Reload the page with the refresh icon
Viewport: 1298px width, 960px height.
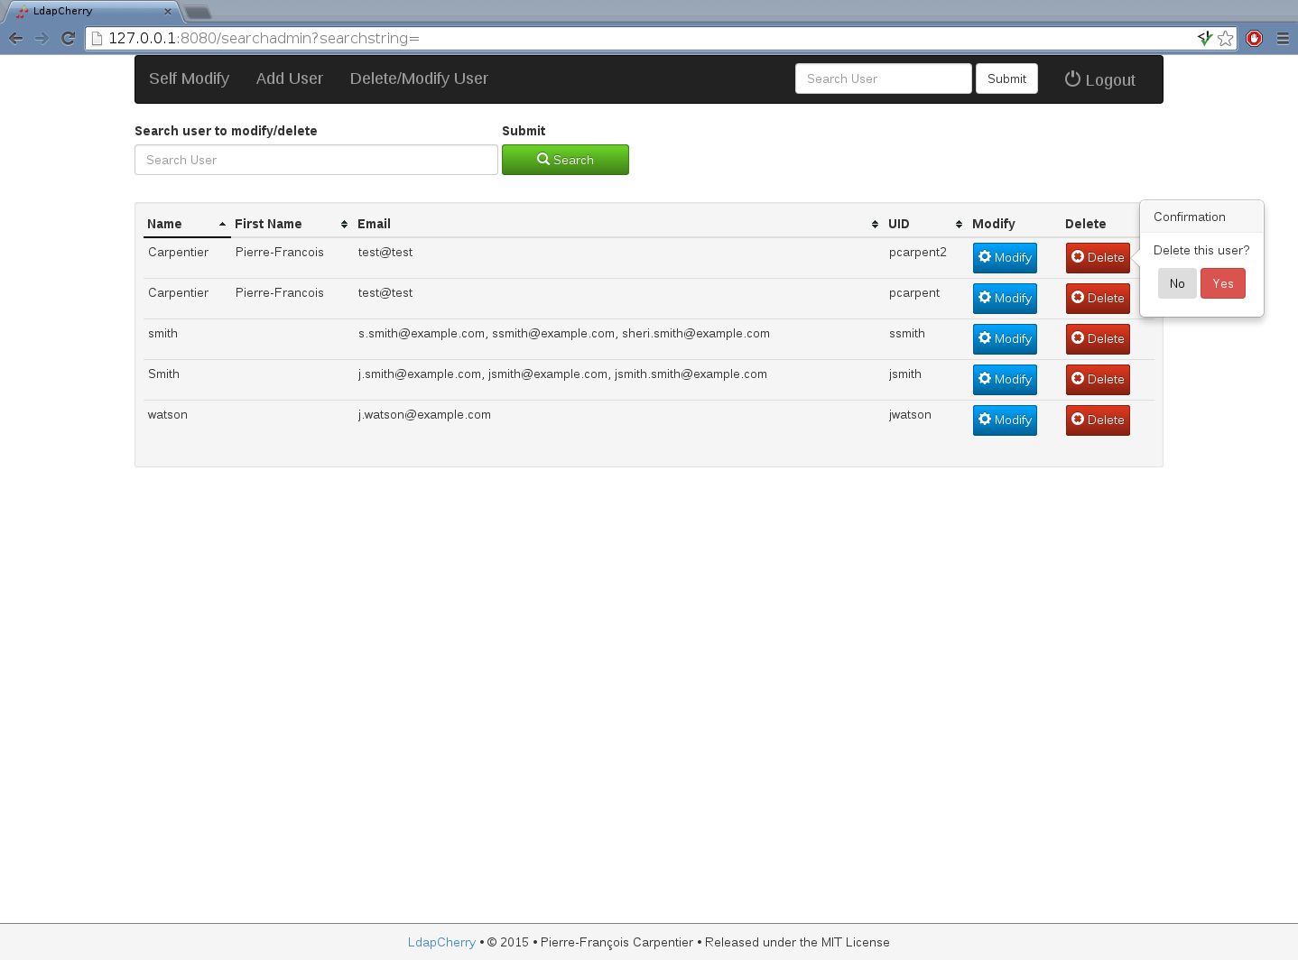[68, 38]
